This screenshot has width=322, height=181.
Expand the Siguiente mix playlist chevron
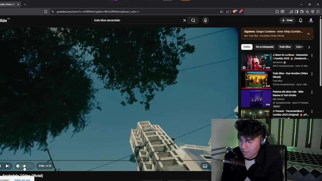pos(308,34)
